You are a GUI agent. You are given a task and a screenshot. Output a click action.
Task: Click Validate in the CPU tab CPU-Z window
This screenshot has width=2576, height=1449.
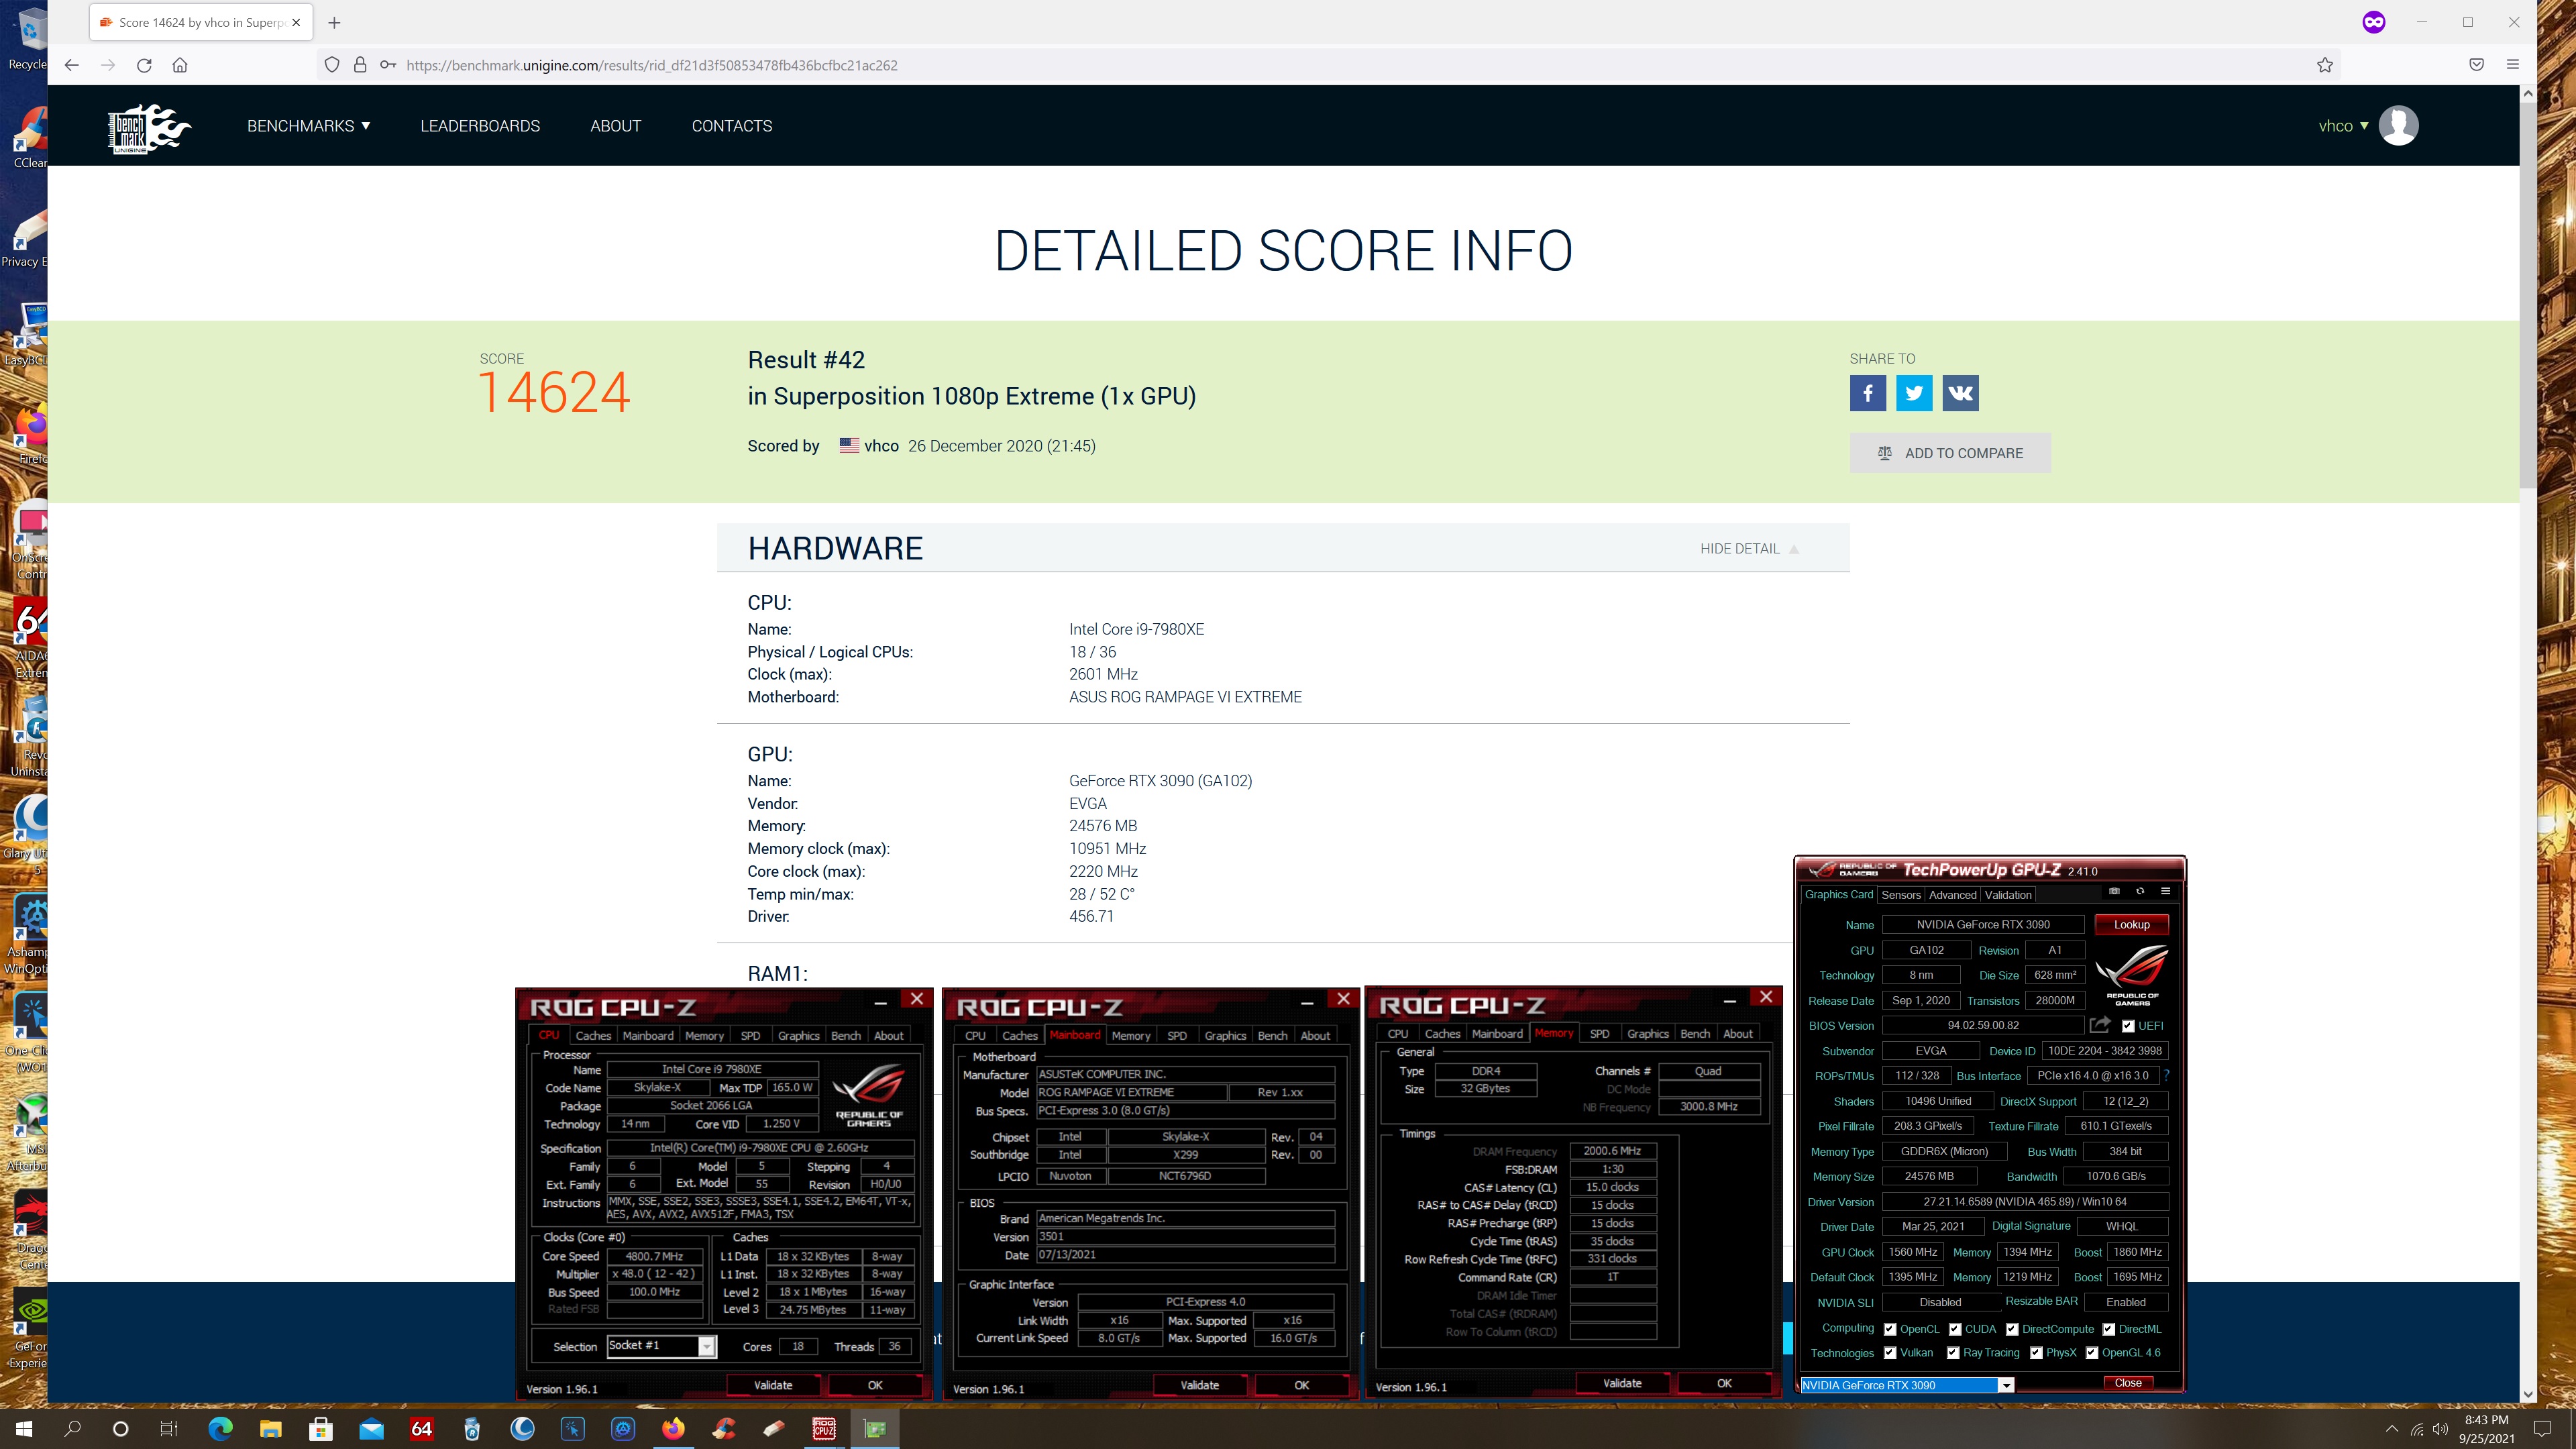[773, 1385]
